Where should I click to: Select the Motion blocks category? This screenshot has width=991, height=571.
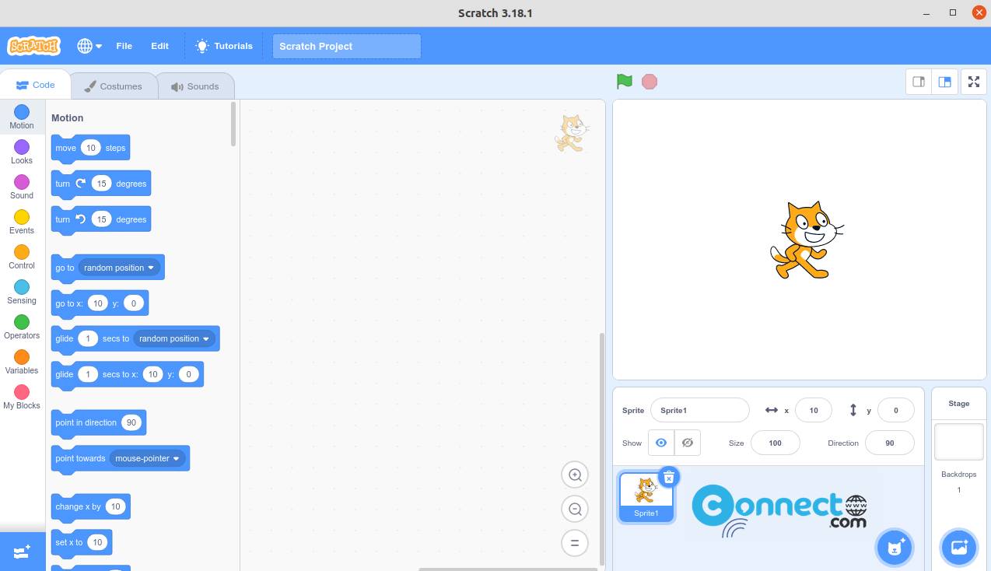click(x=21, y=115)
